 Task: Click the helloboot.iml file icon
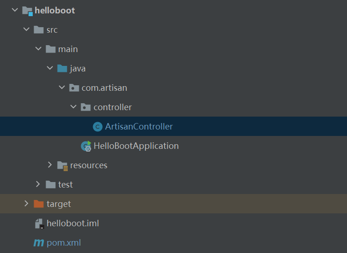pos(39,224)
